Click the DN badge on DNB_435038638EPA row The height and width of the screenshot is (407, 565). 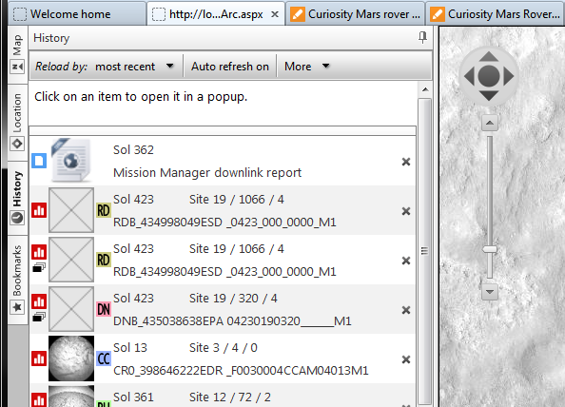click(x=104, y=309)
